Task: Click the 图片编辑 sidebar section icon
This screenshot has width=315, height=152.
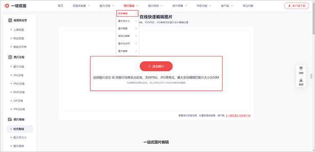Action: coord(10,119)
